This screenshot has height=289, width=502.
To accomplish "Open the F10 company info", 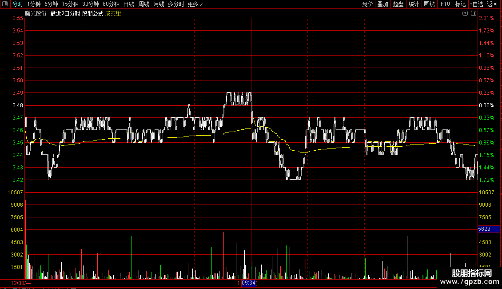I will 445,4.
